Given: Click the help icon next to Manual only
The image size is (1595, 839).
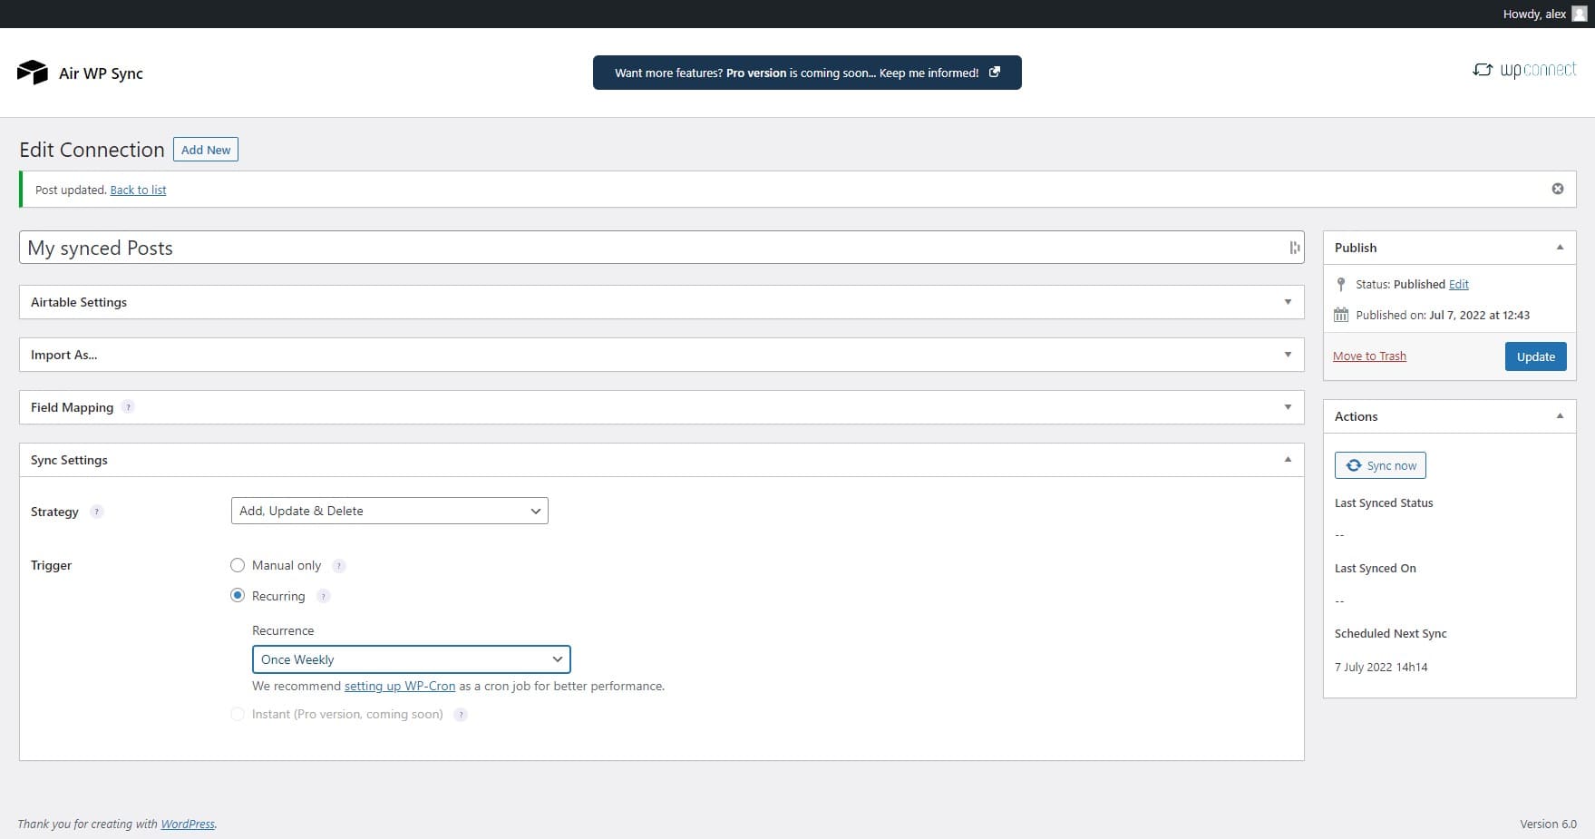Looking at the screenshot, I should click(x=339, y=566).
